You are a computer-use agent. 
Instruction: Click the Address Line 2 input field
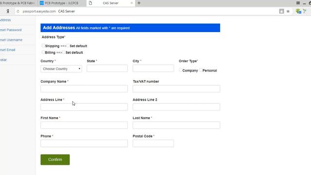click(x=176, y=107)
